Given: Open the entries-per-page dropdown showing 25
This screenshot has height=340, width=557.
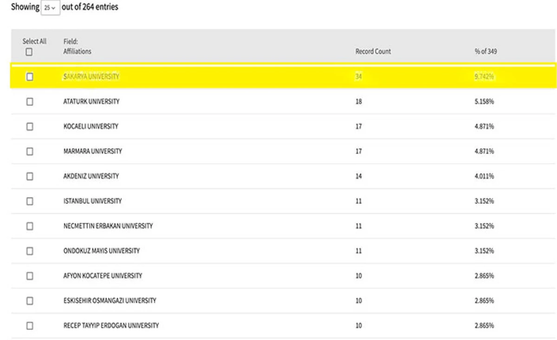Looking at the screenshot, I should click(x=50, y=8).
